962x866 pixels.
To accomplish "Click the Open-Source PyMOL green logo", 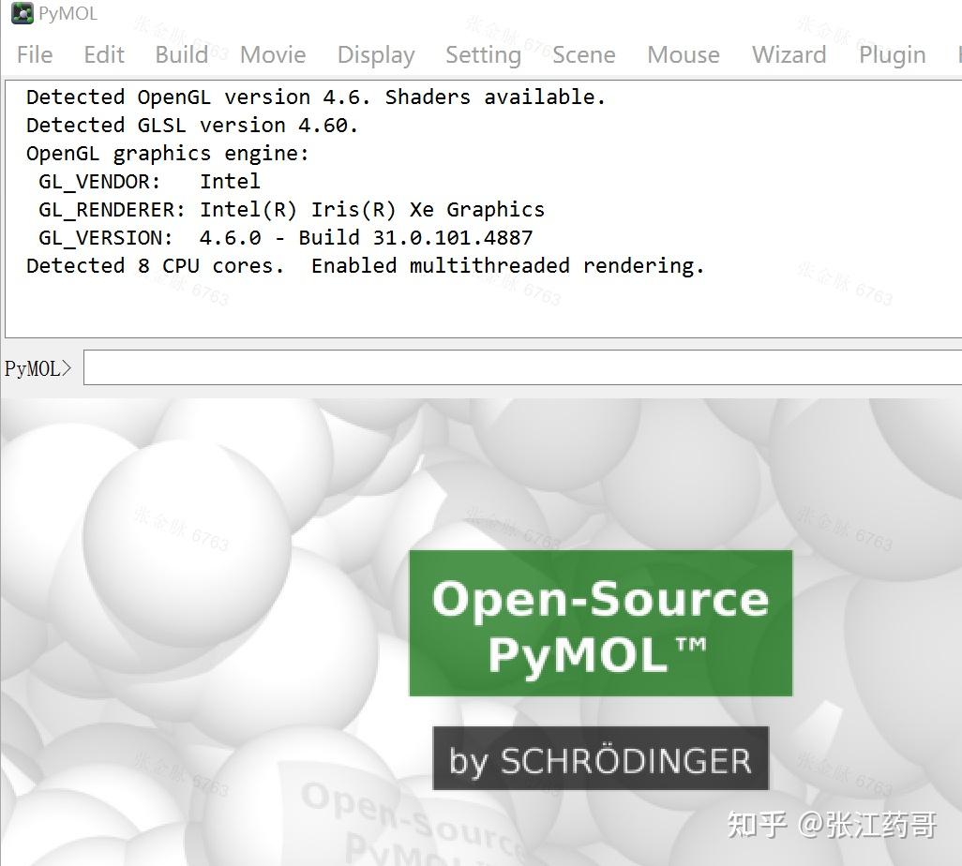I will [601, 623].
